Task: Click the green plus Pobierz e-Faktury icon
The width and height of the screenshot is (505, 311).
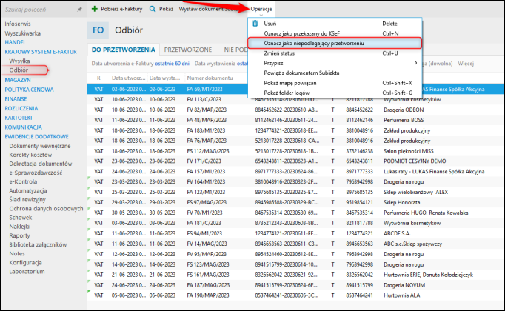Action: [x=95, y=9]
